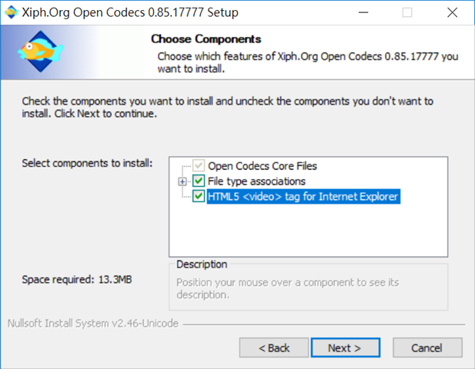The height and width of the screenshot is (369, 475).
Task: Select HTML5 <video> tag for Internet Explorer entry
Action: pos(303,197)
